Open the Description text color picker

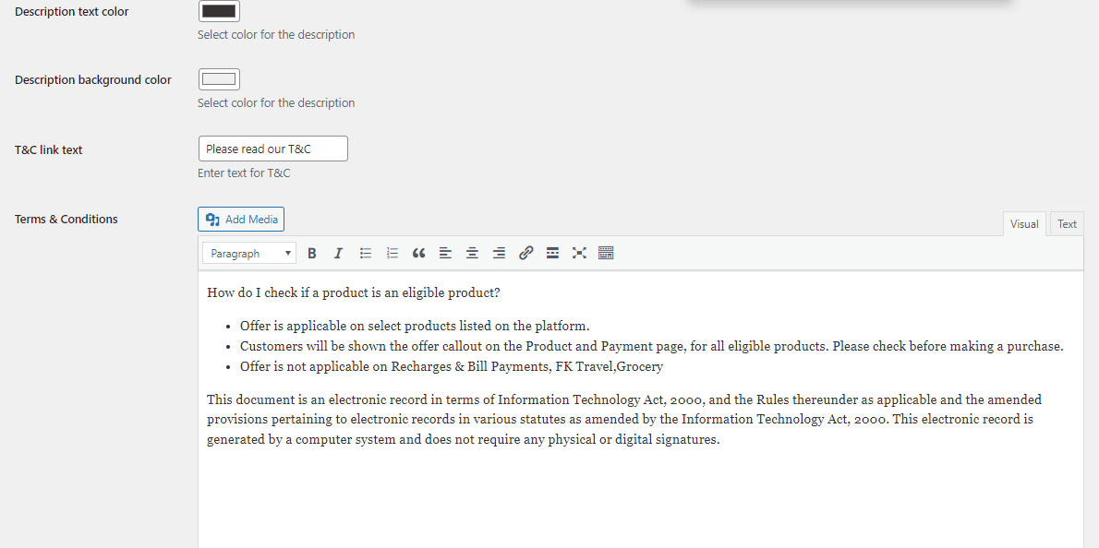coord(220,11)
